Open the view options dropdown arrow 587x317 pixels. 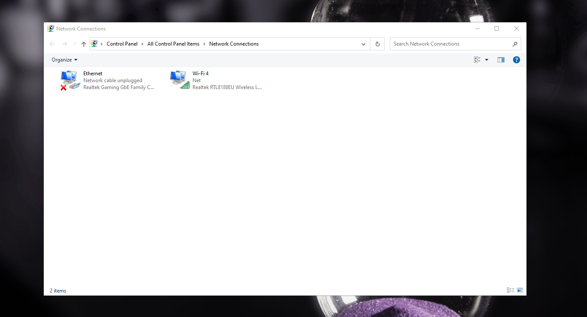point(486,60)
